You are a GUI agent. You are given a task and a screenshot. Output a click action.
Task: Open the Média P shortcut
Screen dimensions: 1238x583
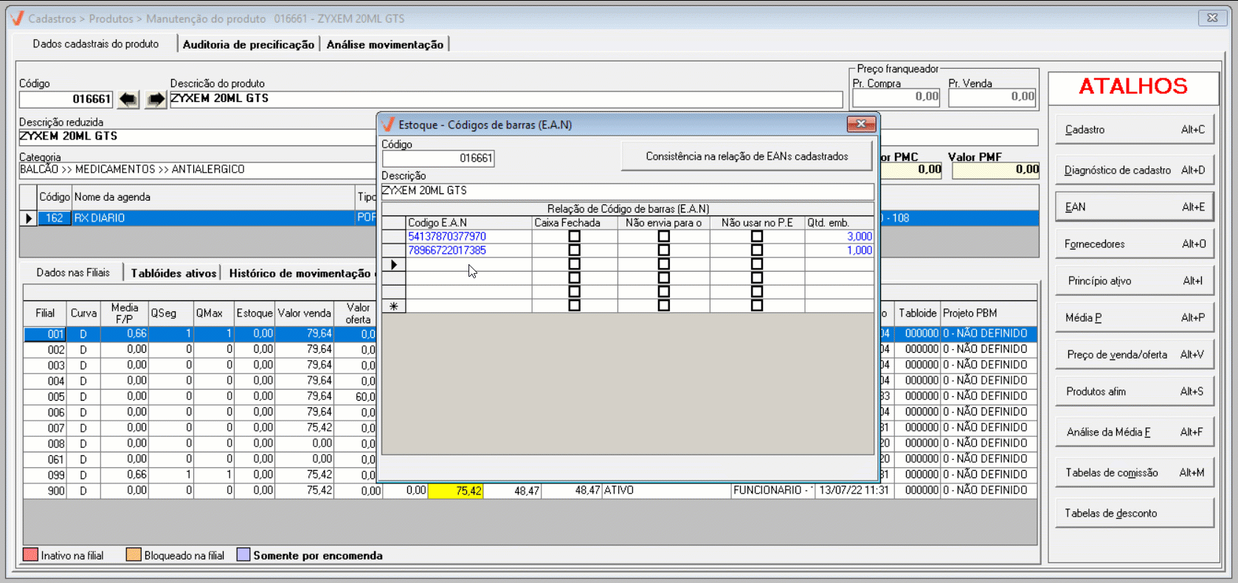[x=1134, y=318]
